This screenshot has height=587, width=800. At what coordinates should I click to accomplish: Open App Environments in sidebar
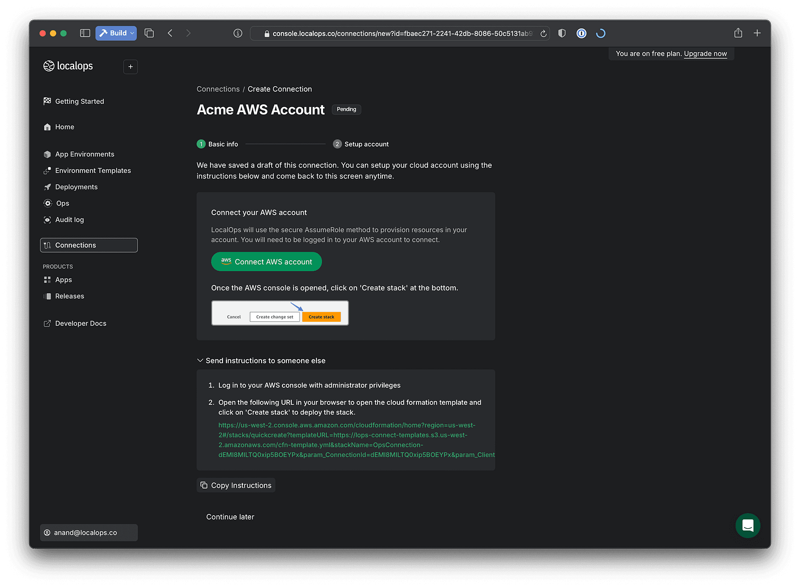[x=85, y=154]
